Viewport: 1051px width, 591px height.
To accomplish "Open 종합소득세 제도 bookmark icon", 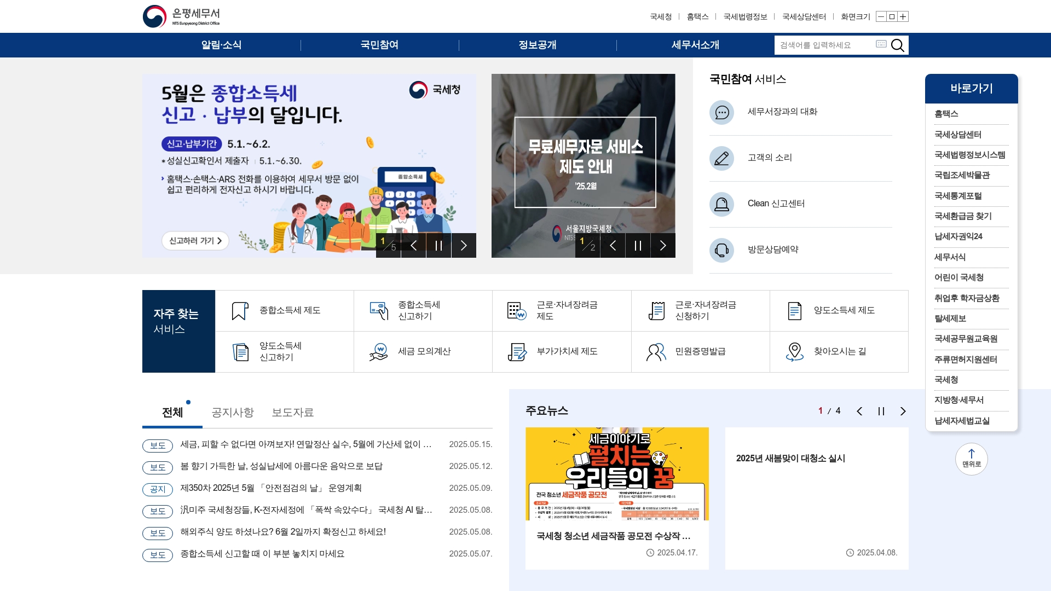I will 240,311.
